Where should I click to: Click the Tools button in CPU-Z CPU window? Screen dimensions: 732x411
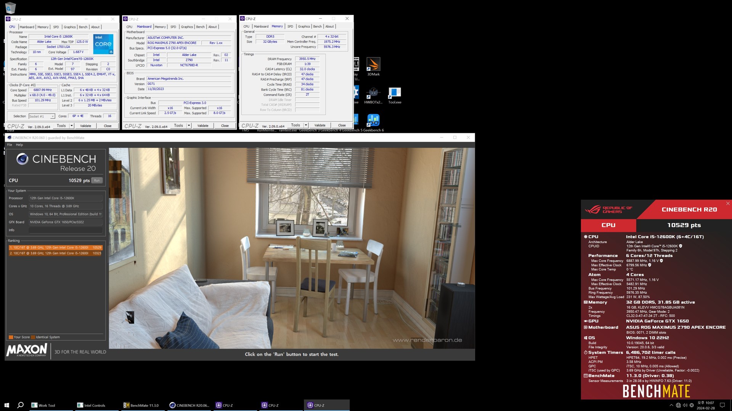(61, 126)
